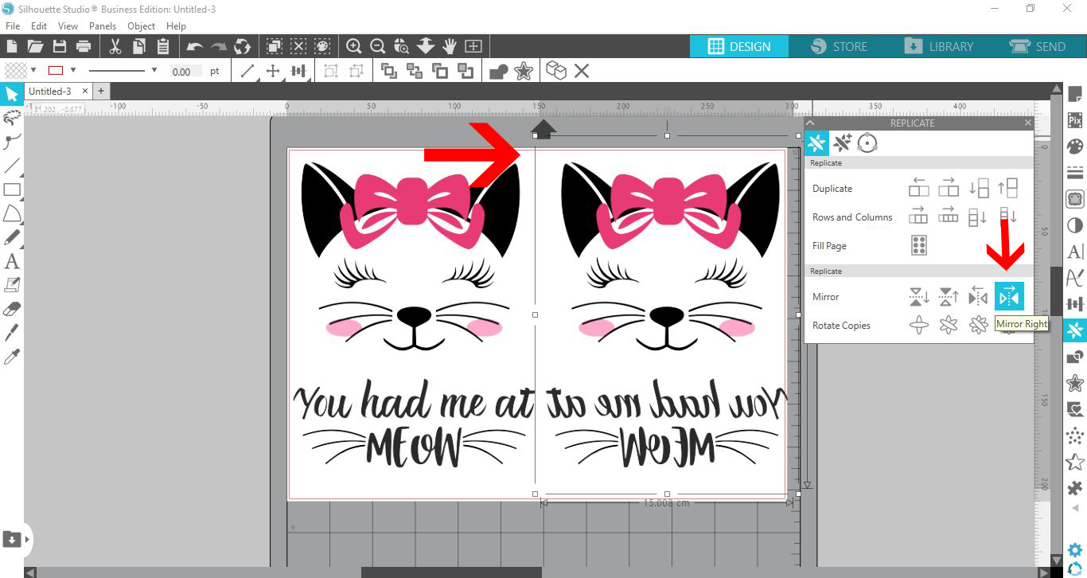1087x578 pixels.
Task: Select the Knife tool in left toolbar
Action: (x=12, y=332)
